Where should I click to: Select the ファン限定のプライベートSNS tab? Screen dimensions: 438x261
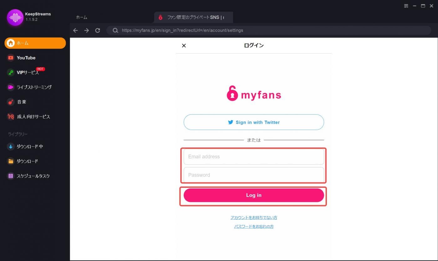coord(192,17)
